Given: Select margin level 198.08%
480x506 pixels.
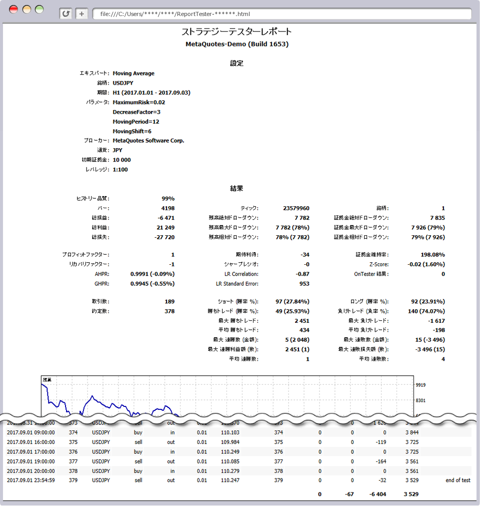Looking at the screenshot, I should 432,255.
